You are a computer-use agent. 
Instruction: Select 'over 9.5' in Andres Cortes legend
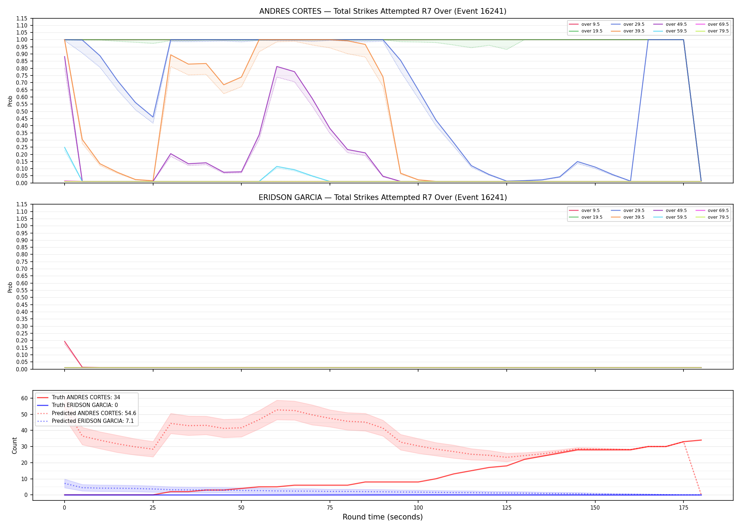[x=590, y=24]
